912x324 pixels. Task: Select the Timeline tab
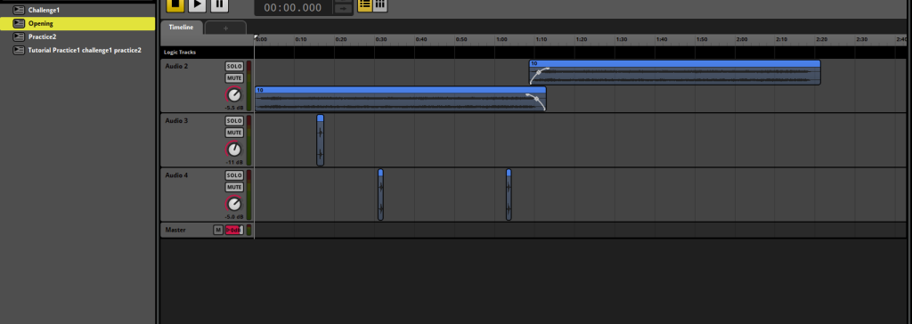coord(182,28)
